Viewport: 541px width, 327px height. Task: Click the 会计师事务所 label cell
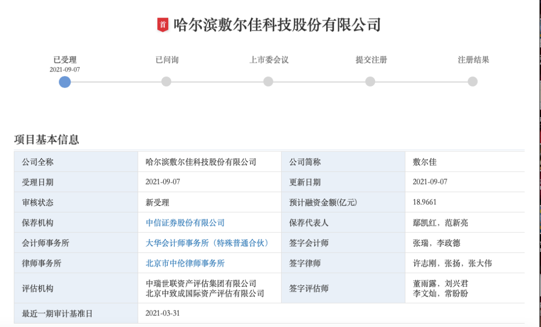[76, 243]
